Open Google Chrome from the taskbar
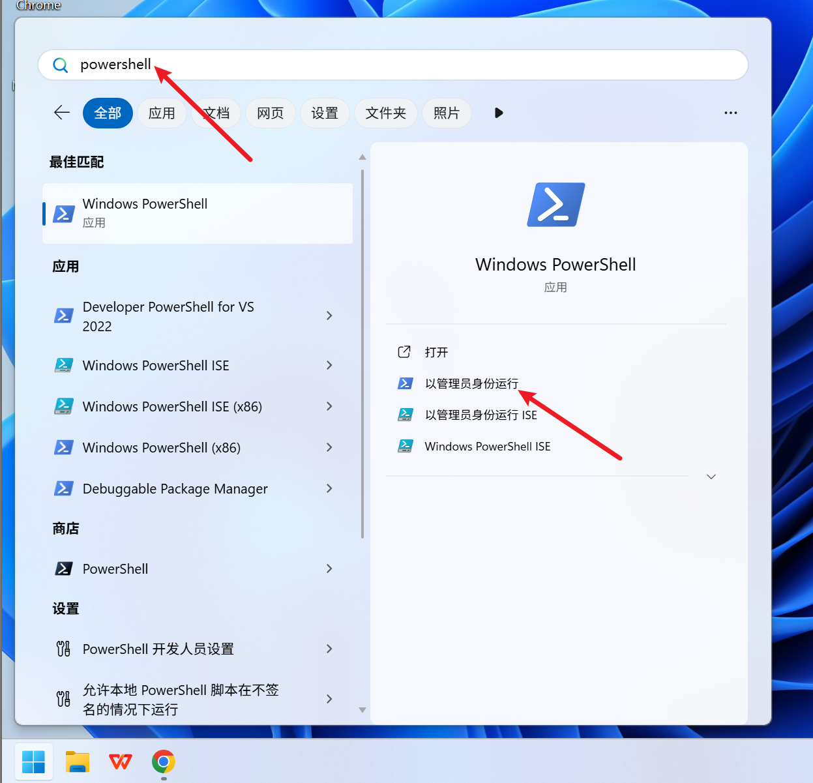Viewport: 813px width, 783px height. pos(164,761)
